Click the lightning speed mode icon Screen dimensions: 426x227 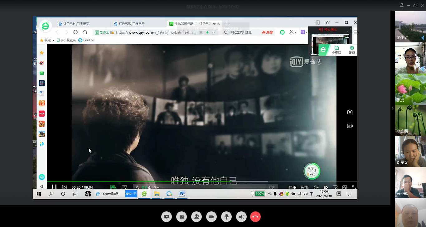pyautogui.click(x=207, y=32)
